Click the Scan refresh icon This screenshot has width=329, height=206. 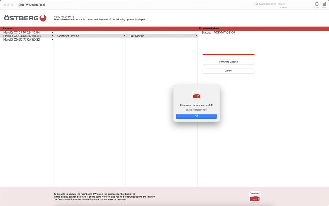pos(317,4)
